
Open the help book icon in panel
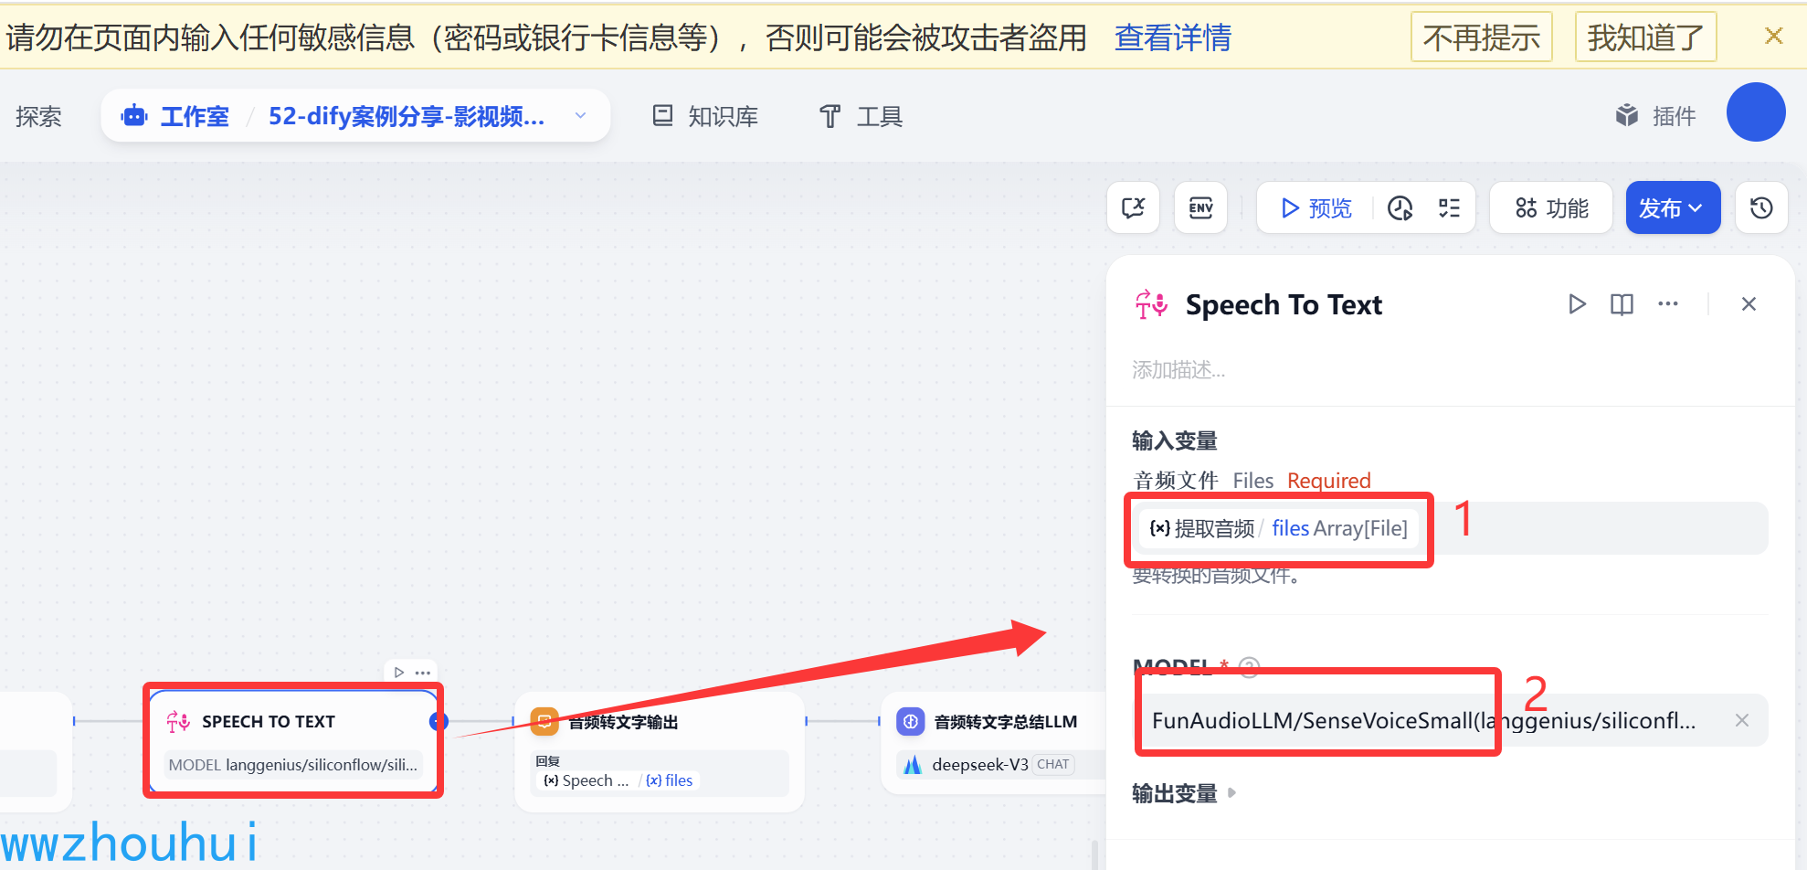tap(1622, 304)
